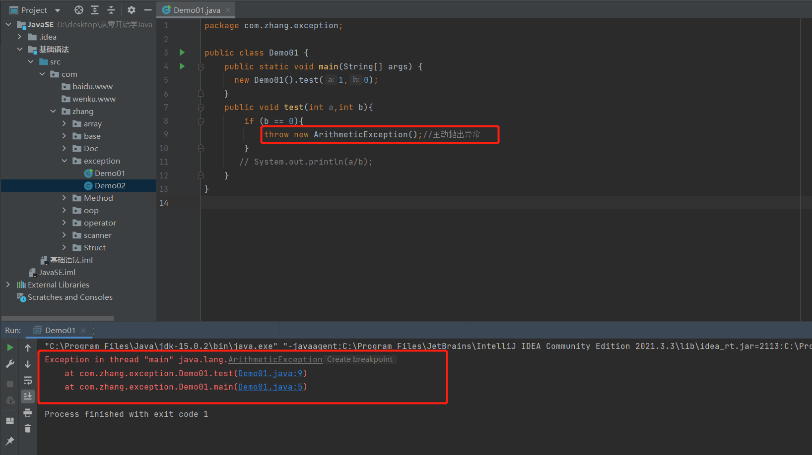The width and height of the screenshot is (812, 455).
Task: Collapse the zhang package
Action: (x=53, y=111)
